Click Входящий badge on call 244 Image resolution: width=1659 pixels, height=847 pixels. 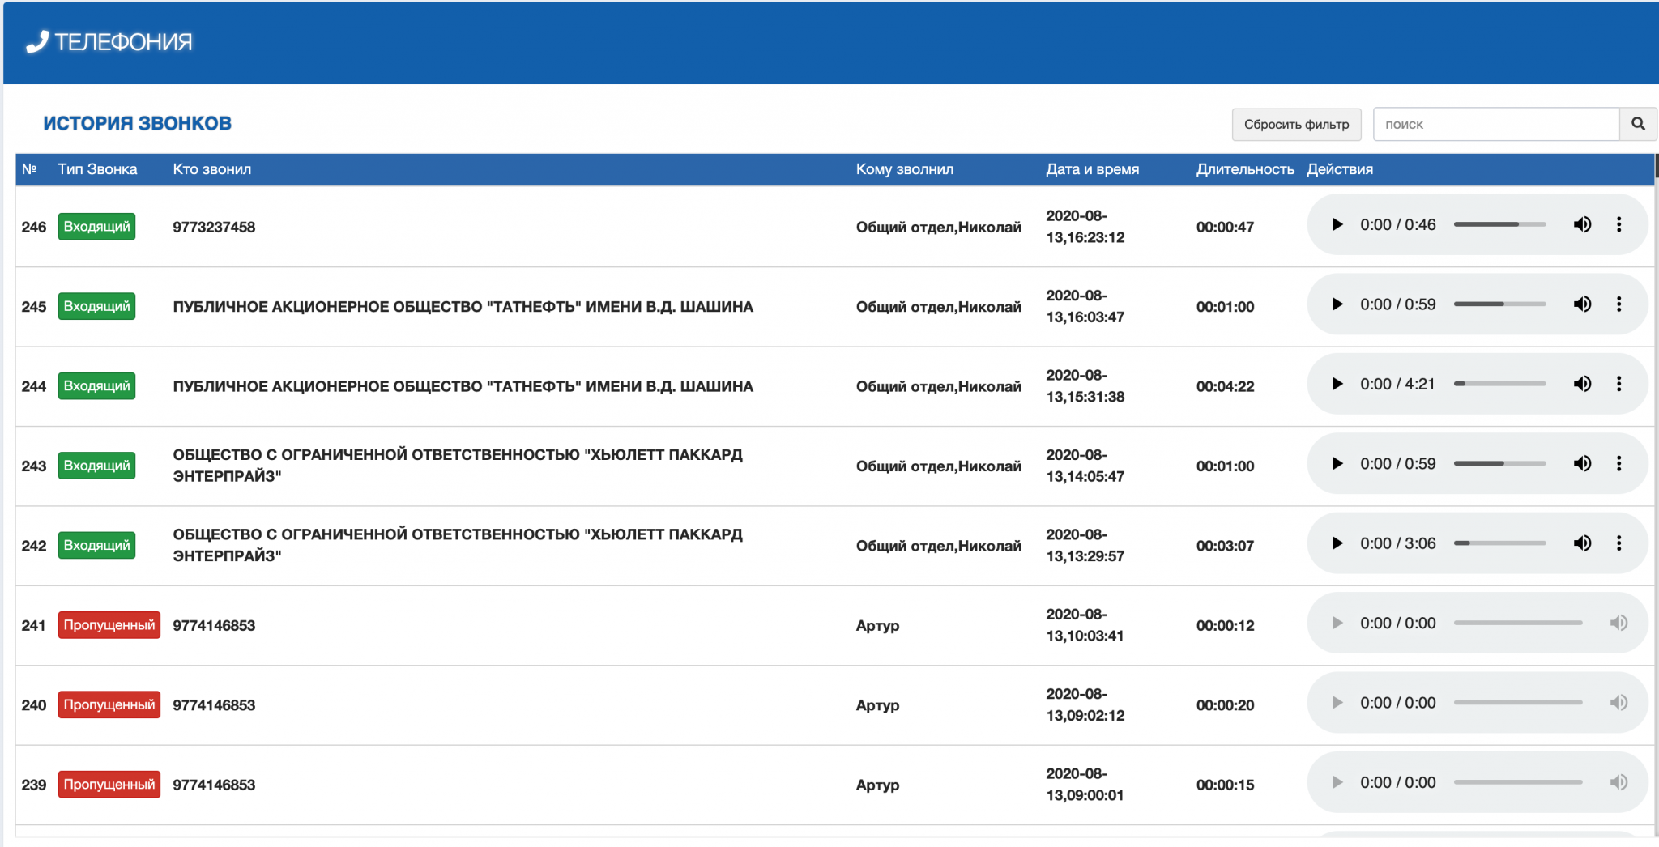(x=96, y=385)
